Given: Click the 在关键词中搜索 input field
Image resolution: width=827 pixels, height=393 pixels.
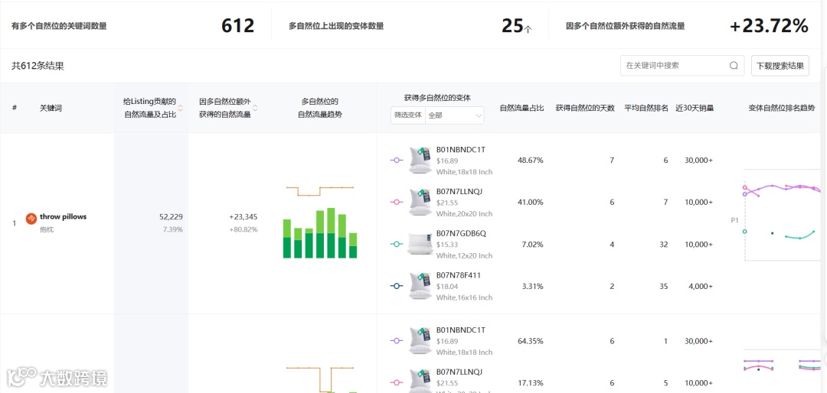Looking at the screenshot, I should 682,66.
